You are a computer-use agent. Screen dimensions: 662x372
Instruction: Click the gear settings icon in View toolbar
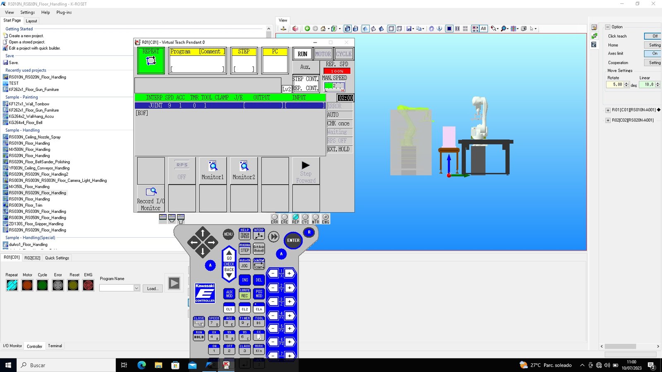tap(432, 29)
